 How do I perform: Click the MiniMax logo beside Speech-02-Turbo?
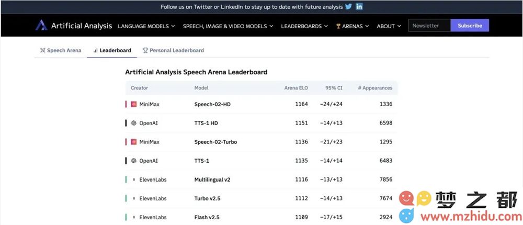point(134,142)
